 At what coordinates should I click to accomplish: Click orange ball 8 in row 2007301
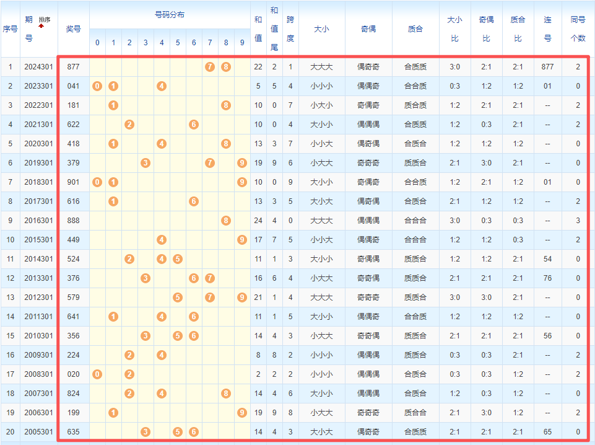tap(226, 394)
